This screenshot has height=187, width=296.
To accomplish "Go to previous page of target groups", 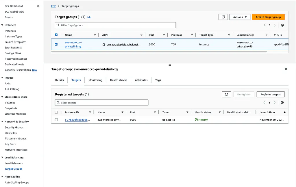I will pos(264,25).
